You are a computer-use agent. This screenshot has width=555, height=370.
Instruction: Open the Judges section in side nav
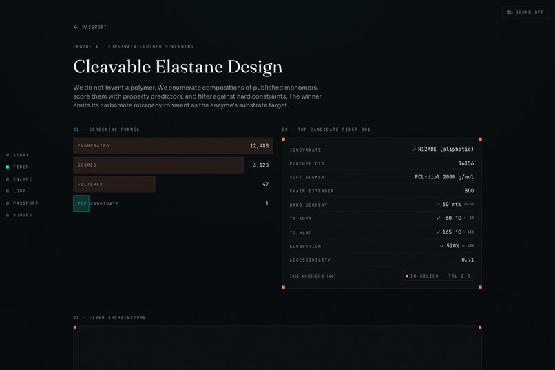pyautogui.click(x=19, y=215)
